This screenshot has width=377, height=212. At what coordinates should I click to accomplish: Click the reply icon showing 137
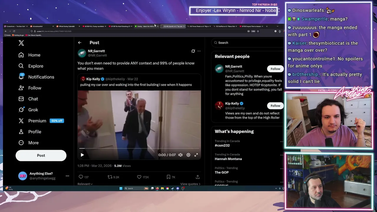coord(81,177)
